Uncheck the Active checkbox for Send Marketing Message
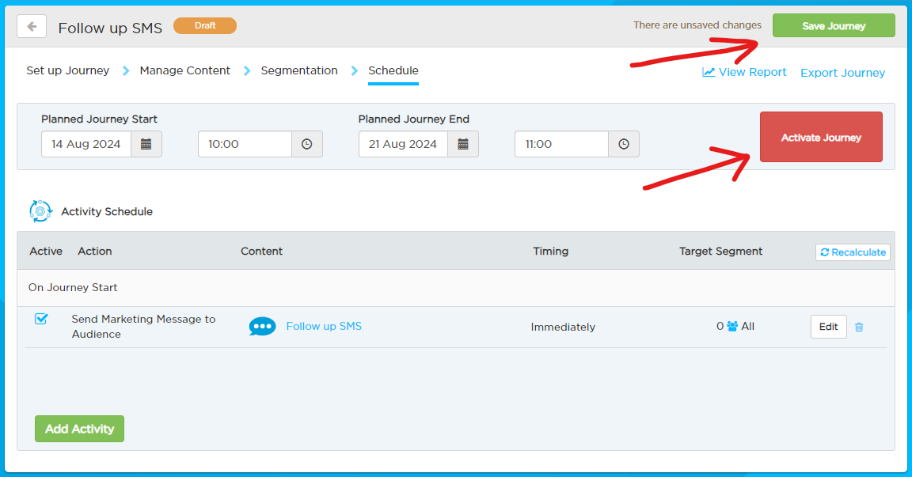This screenshot has width=912, height=477. click(x=40, y=318)
